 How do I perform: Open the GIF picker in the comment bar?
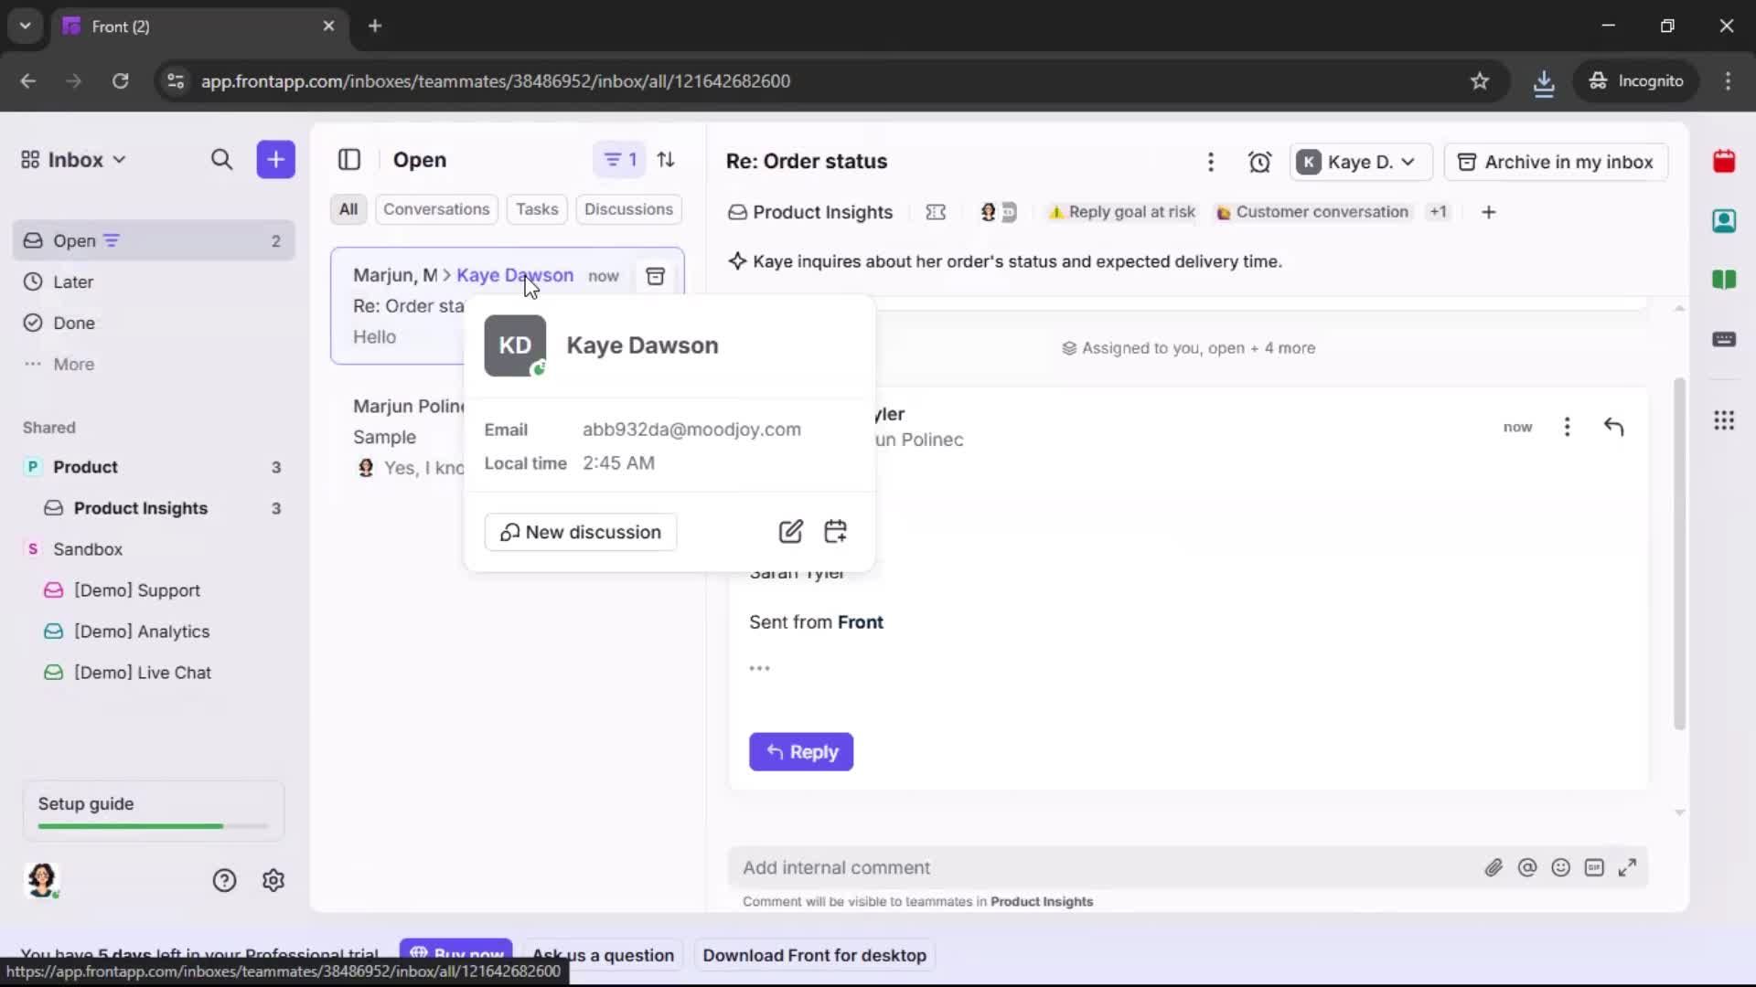(1595, 867)
